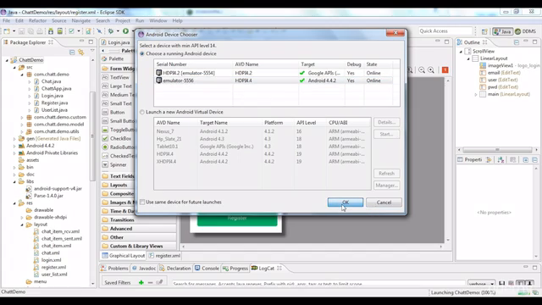Image resolution: width=542 pixels, height=305 pixels.
Task: Select Parse-1.4.0.jar in libs folder
Action: click(x=48, y=196)
